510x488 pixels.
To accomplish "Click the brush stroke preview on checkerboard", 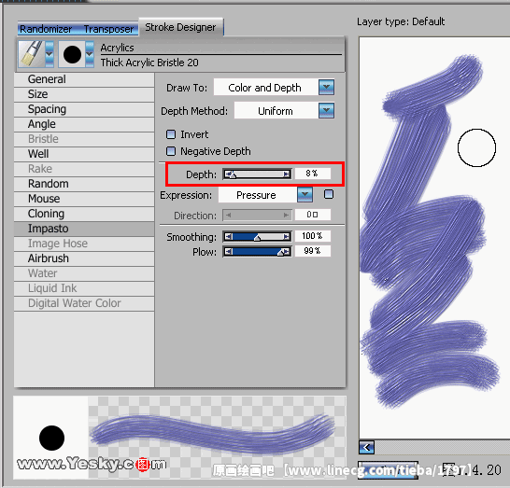I will (212, 434).
